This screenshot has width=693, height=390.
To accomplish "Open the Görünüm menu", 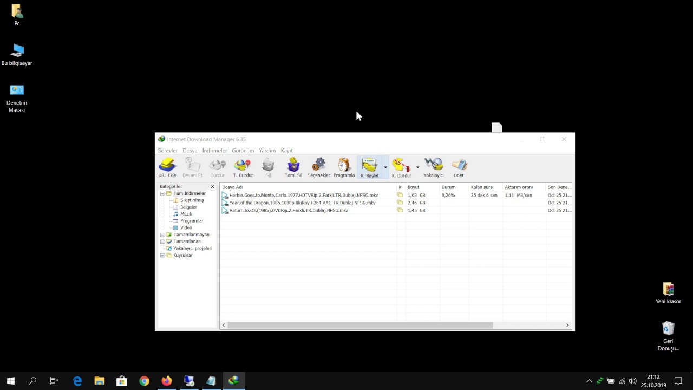I will 243,151.
